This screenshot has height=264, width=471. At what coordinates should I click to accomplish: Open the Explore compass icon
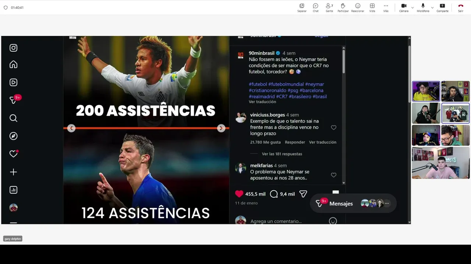pos(14,136)
